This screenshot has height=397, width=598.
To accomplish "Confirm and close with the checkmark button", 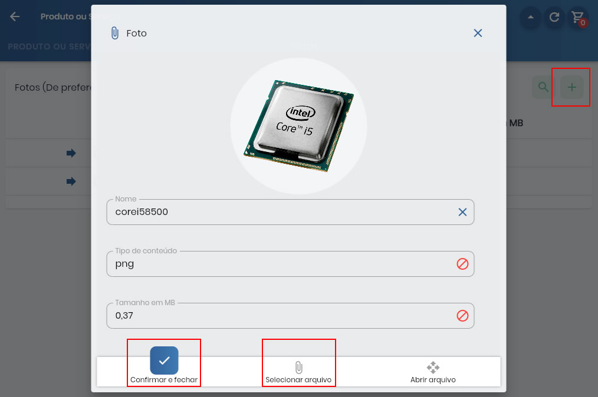I will pyautogui.click(x=164, y=360).
